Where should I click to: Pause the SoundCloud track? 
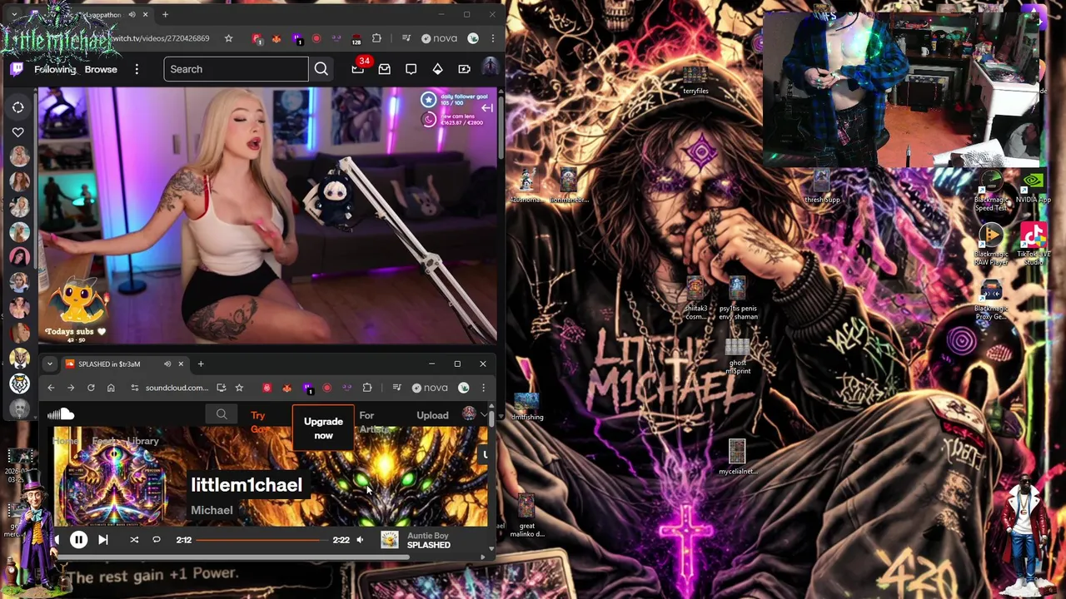coord(78,540)
